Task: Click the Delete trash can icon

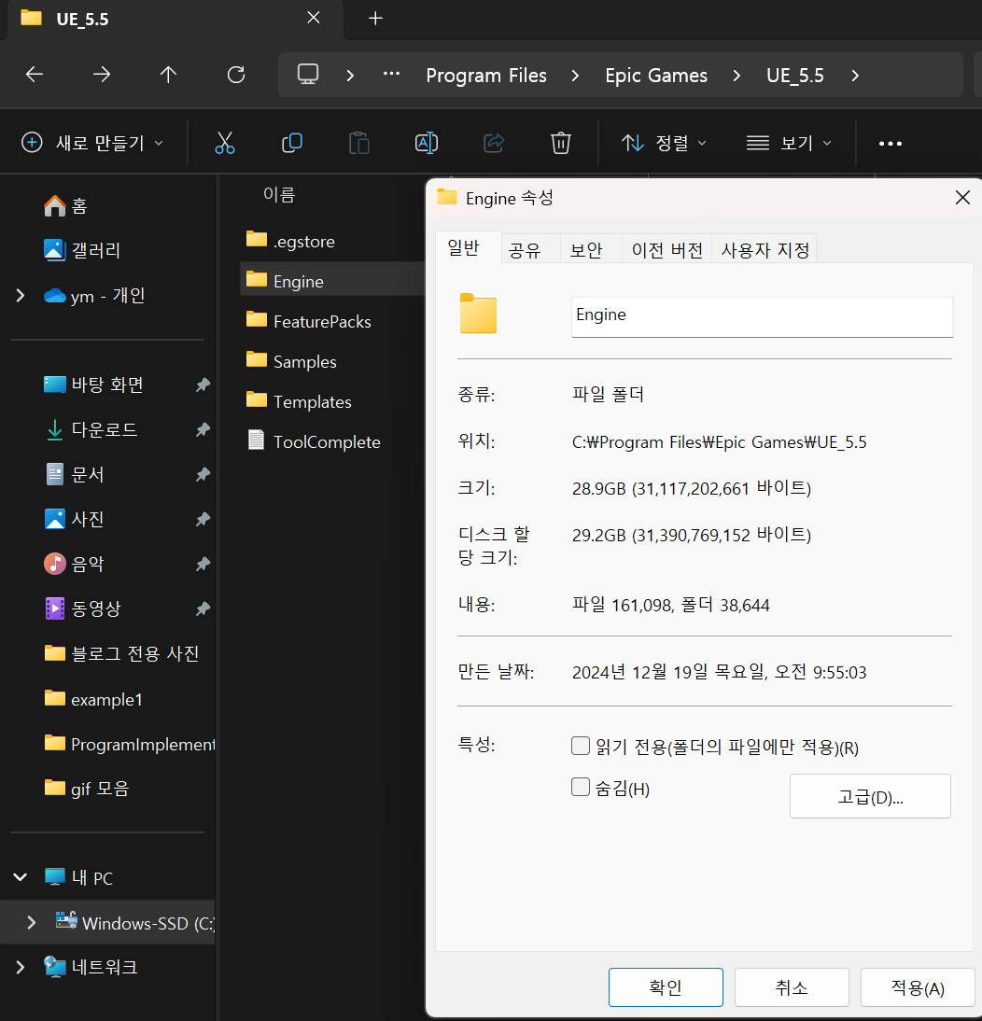Action: [x=560, y=143]
